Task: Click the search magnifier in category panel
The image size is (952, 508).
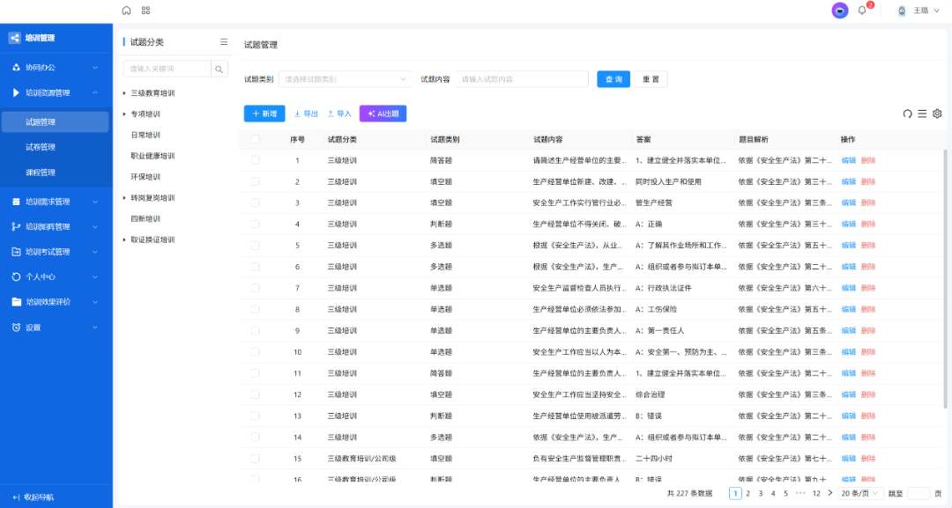Action: click(x=219, y=69)
